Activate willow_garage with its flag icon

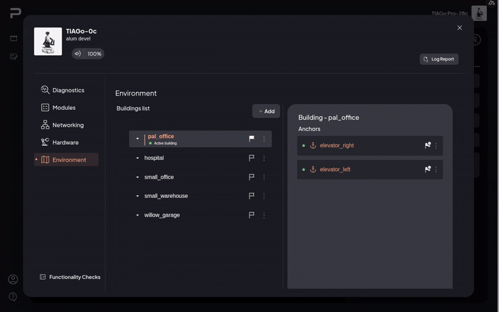point(251,215)
